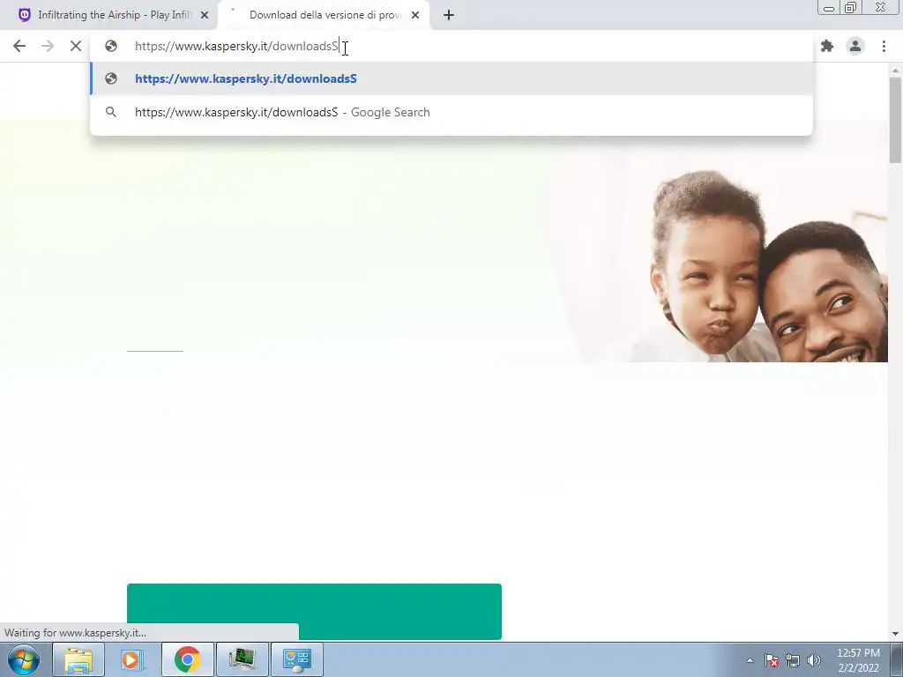903x677 pixels.
Task: Click the Show desktop strip in the taskbar
Action: coord(897,659)
